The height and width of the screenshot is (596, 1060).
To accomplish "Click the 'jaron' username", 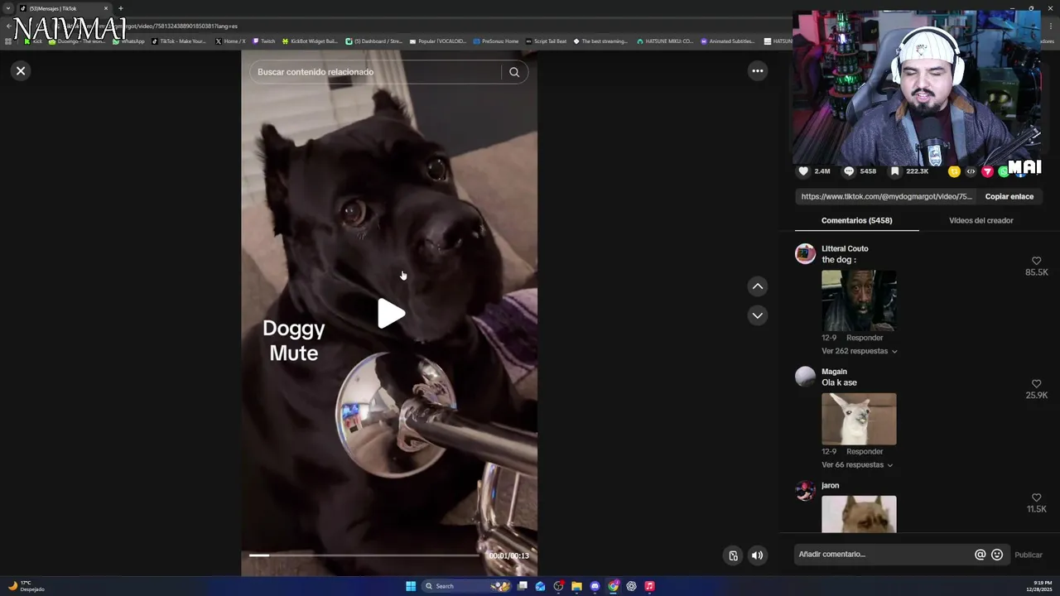I will [831, 486].
